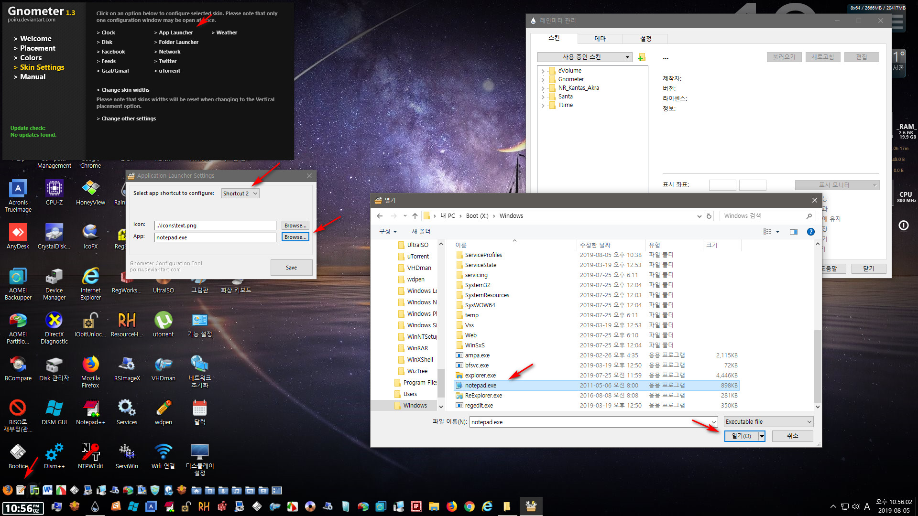Expand the eVolume skin folder
The height and width of the screenshot is (516, 918).
coord(543,71)
